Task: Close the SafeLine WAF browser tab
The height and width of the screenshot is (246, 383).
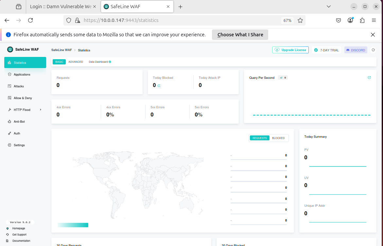Action: (168, 7)
